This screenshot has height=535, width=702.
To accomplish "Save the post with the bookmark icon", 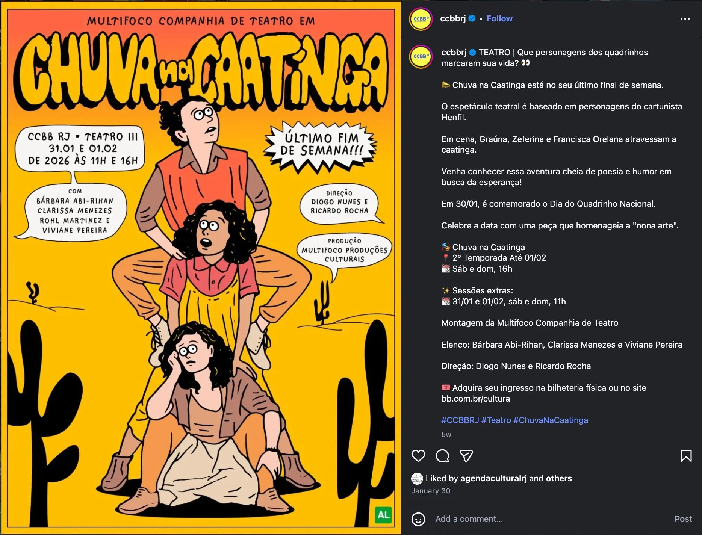I will (x=686, y=456).
